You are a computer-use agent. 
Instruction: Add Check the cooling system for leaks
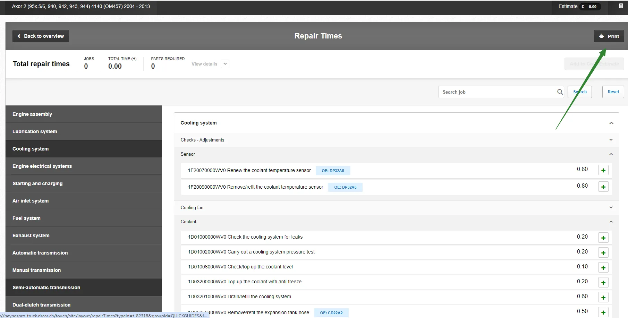point(603,238)
